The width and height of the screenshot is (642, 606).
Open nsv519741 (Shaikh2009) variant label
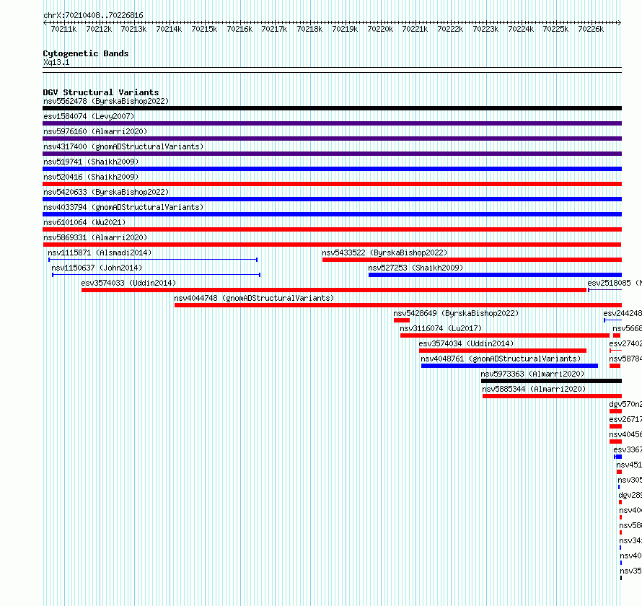click(x=91, y=162)
